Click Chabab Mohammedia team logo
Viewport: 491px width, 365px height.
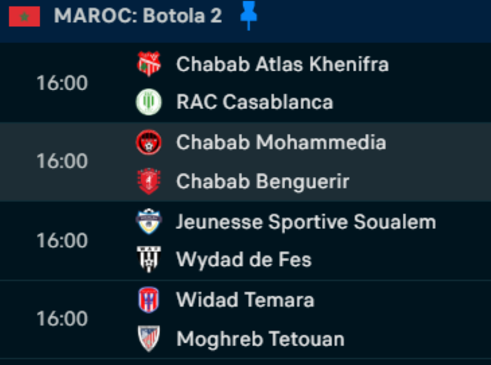[x=148, y=142]
